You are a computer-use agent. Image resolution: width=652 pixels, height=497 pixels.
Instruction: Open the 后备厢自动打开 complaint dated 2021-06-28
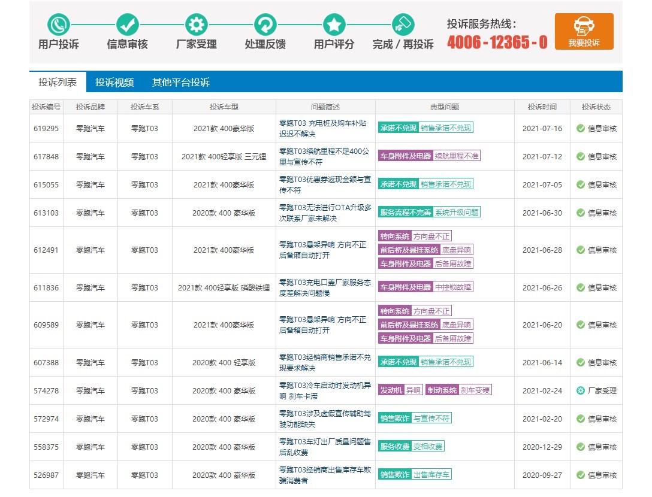(x=322, y=250)
